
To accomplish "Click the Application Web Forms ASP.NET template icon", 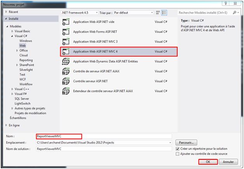I will (66, 32).
